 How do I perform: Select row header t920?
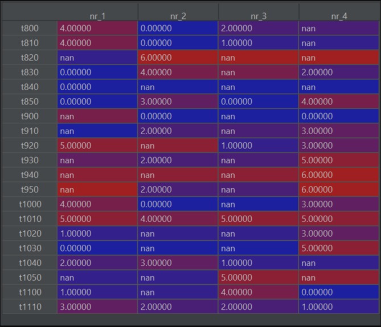click(30, 146)
